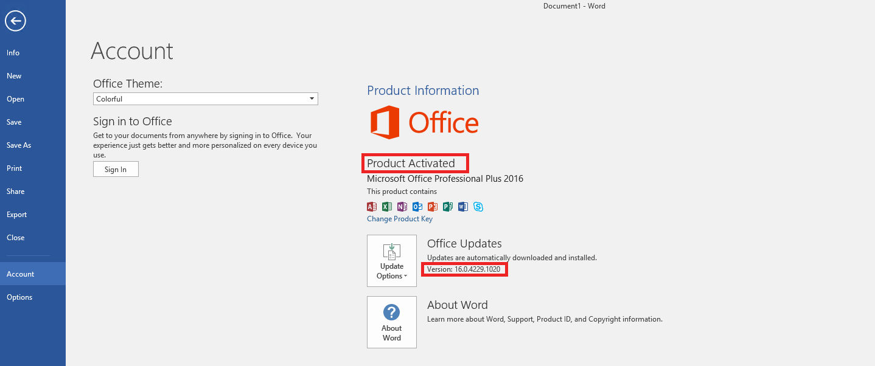Select Open in the backstage menu
The image size is (875, 366).
pos(33,99)
